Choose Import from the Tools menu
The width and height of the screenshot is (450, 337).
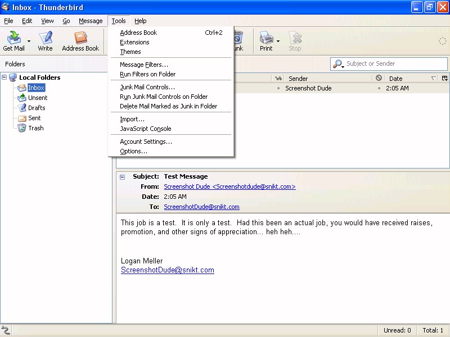pyautogui.click(x=171, y=119)
